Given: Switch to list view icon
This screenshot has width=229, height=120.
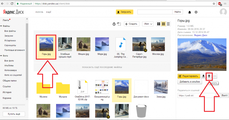Looking at the screenshot, I should (168, 24).
